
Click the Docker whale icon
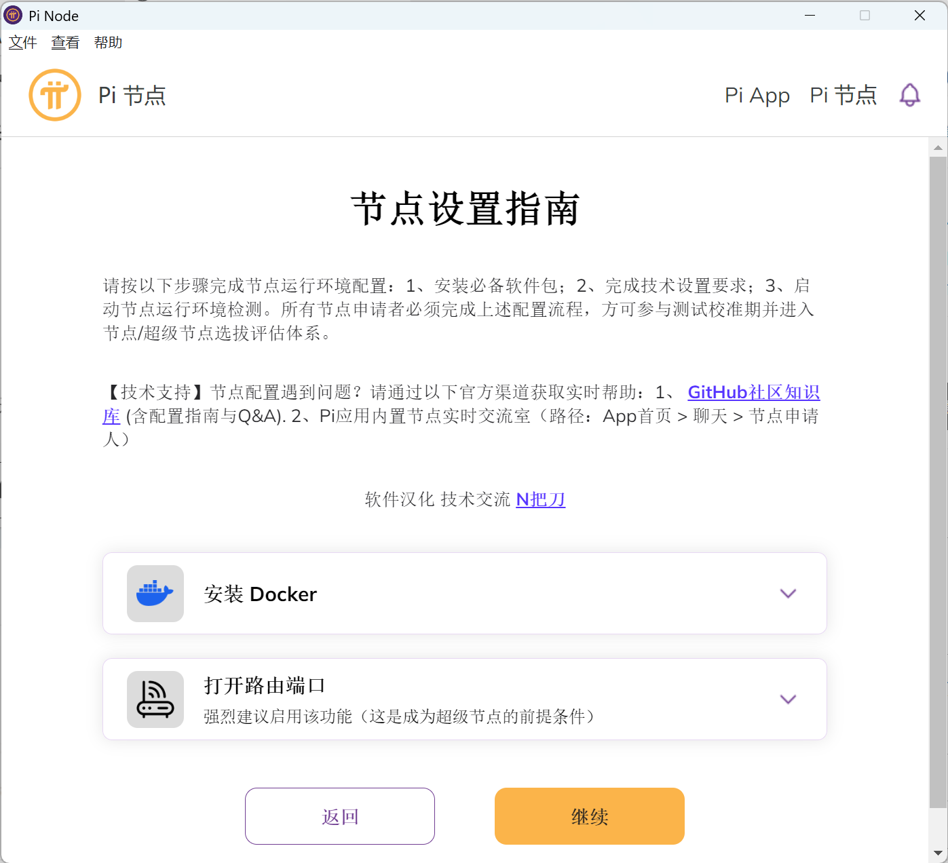coord(155,594)
